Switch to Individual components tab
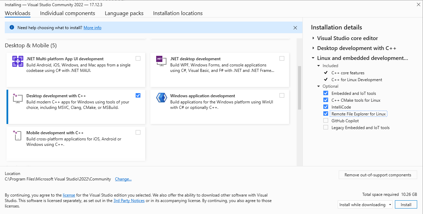This screenshot has height=214, width=423. pyautogui.click(x=67, y=13)
